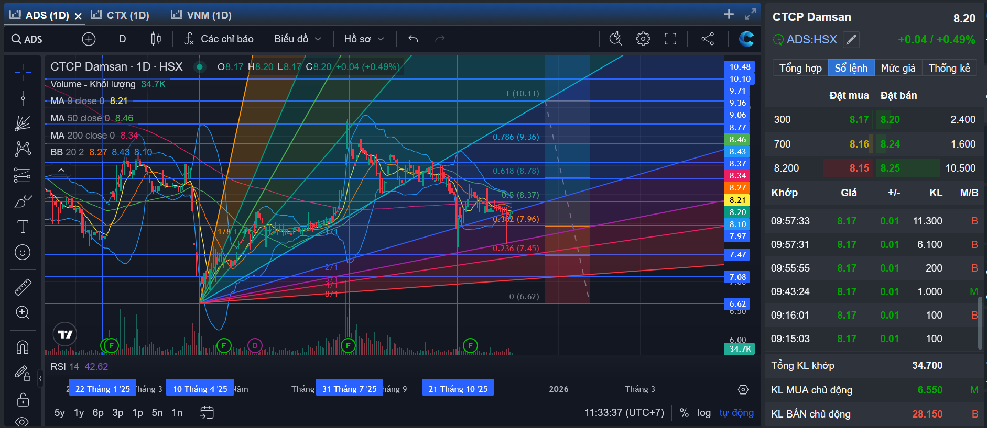987x428 pixels.
Task: Toggle log scale mode
Action: (704, 413)
